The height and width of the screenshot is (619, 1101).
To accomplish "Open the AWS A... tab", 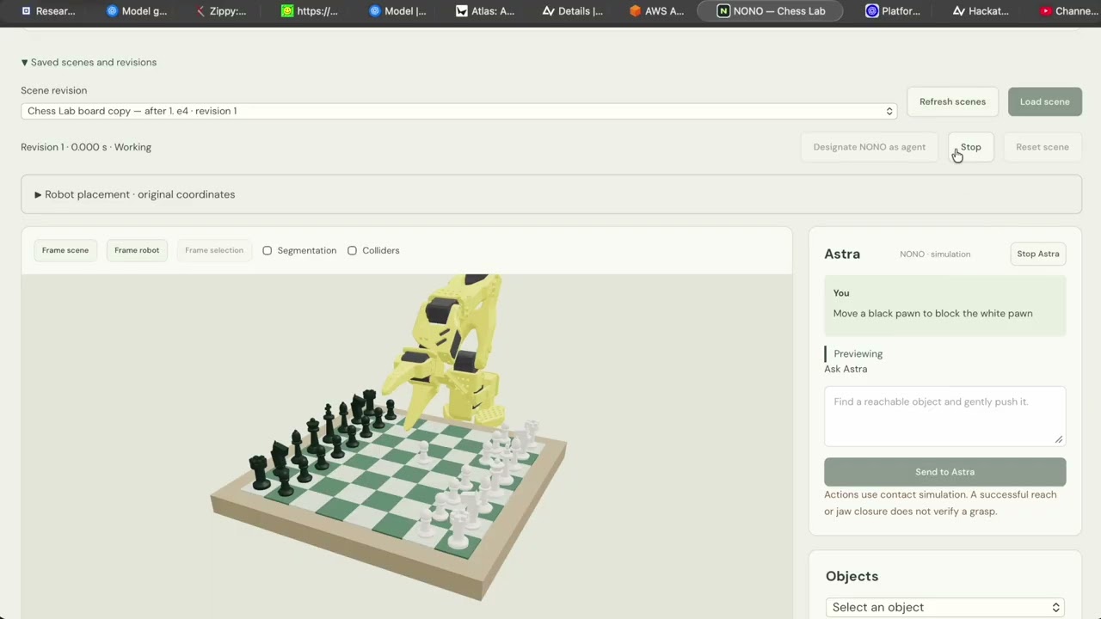I will (656, 11).
